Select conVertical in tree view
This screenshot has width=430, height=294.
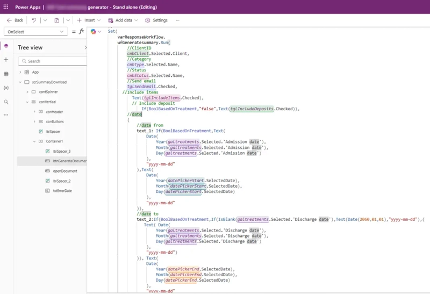[x=47, y=102]
